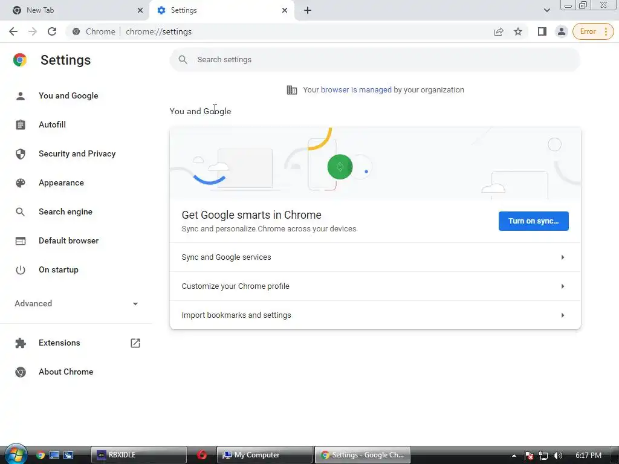Switch to My Computer taskbar window
The height and width of the screenshot is (464, 619).
265,455
